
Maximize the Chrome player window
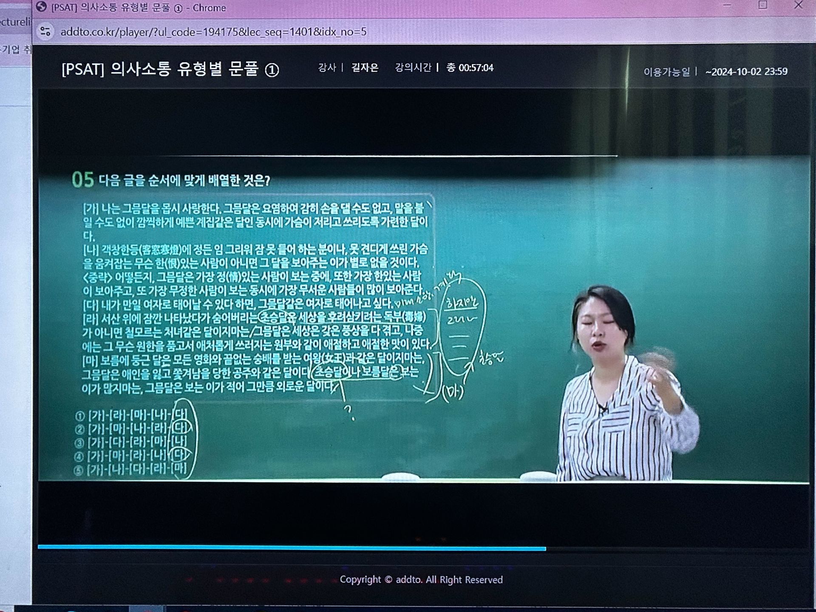762,6
